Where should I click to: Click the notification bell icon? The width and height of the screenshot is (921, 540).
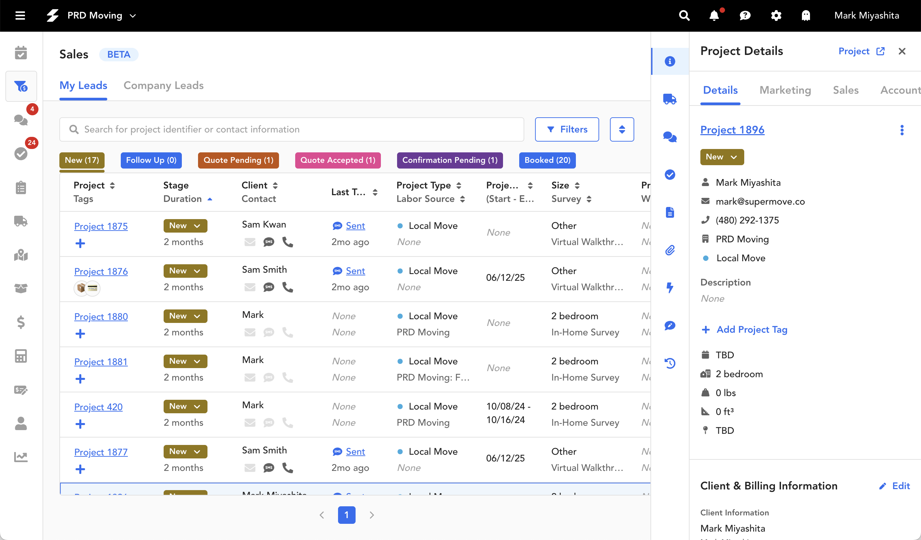[714, 16]
